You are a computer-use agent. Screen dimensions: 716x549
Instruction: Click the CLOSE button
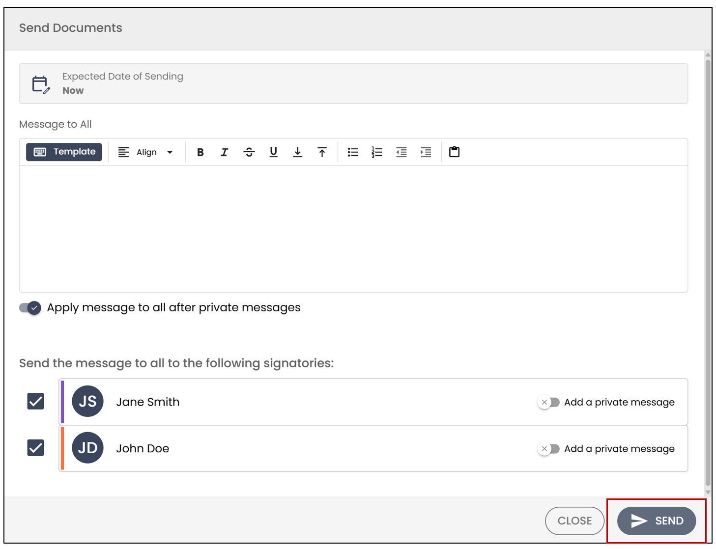pos(574,521)
